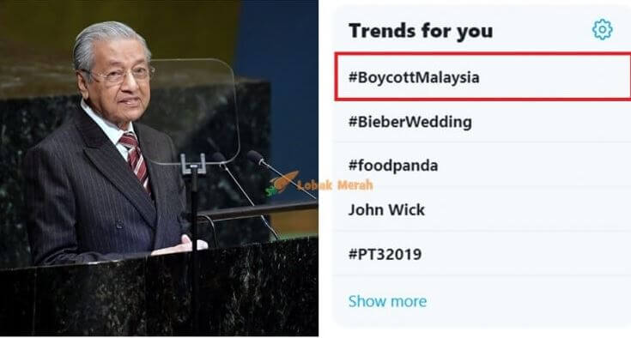Click the Lobak Merah watermark text
631x338 pixels.
point(335,185)
